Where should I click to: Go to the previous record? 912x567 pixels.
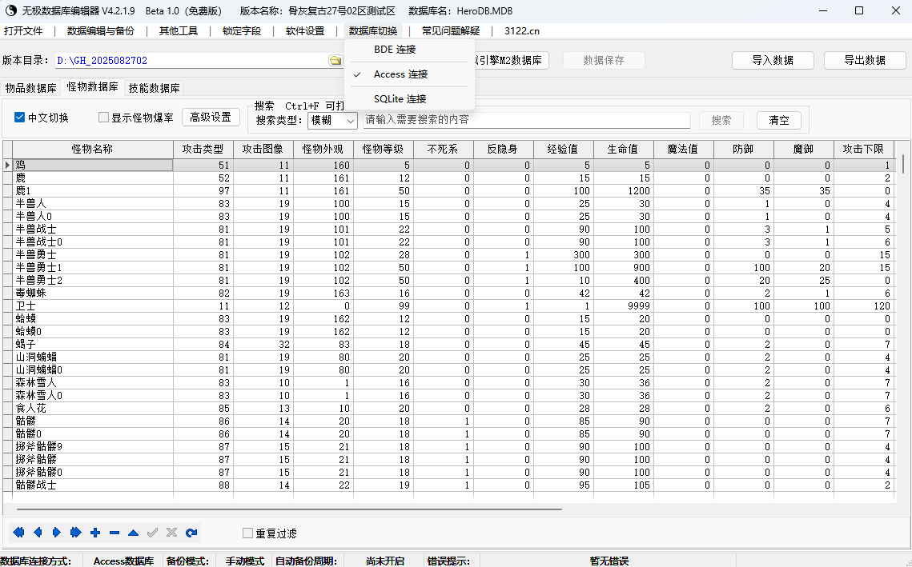coord(37,532)
